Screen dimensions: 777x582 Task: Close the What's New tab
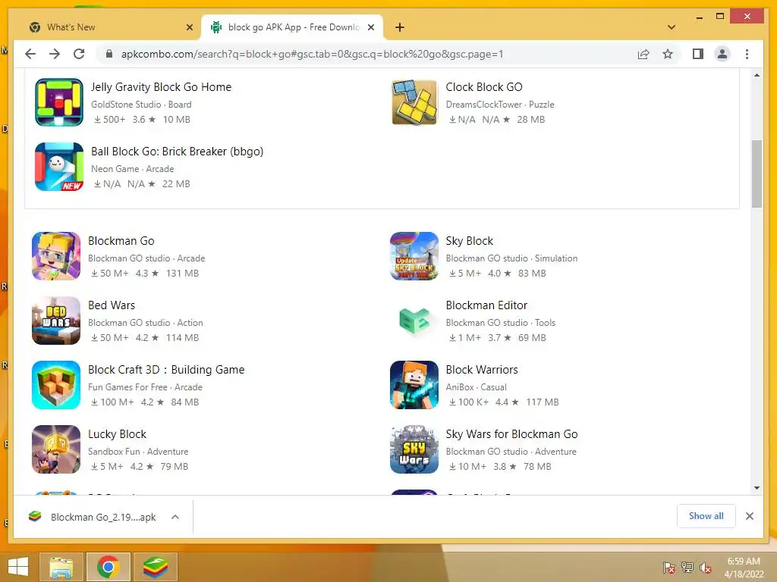tap(189, 27)
